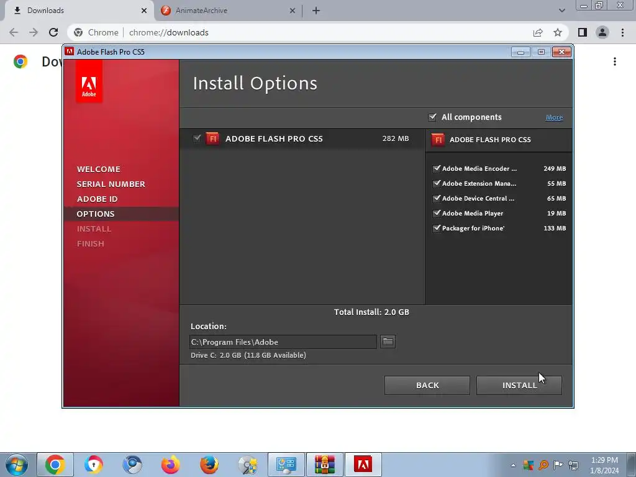Click the 'Total Install: 2.0 GB' text
636x477 pixels.
click(x=371, y=312)
